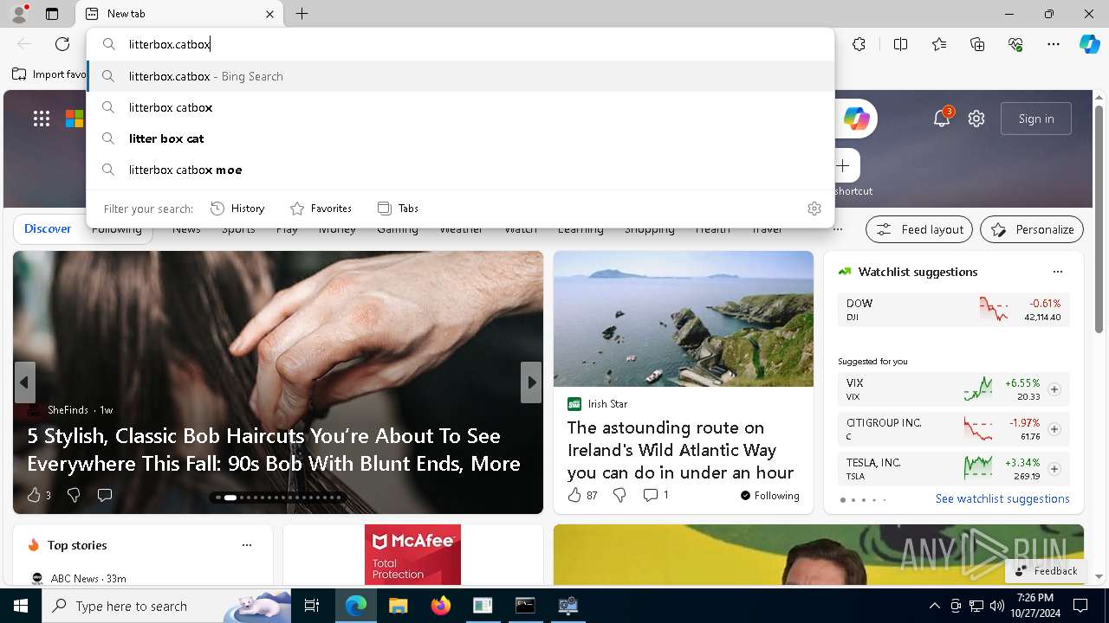The image size is (1109, 623).
Task: Filter search by Tabs
Action: 398,209
